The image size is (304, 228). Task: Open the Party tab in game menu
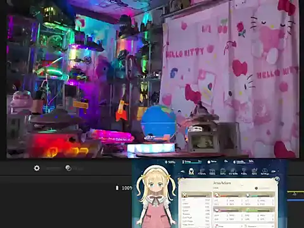[244, 172]
